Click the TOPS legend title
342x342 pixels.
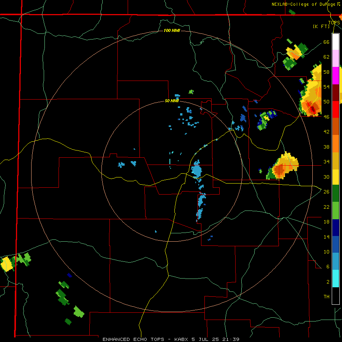click(334, 23)
